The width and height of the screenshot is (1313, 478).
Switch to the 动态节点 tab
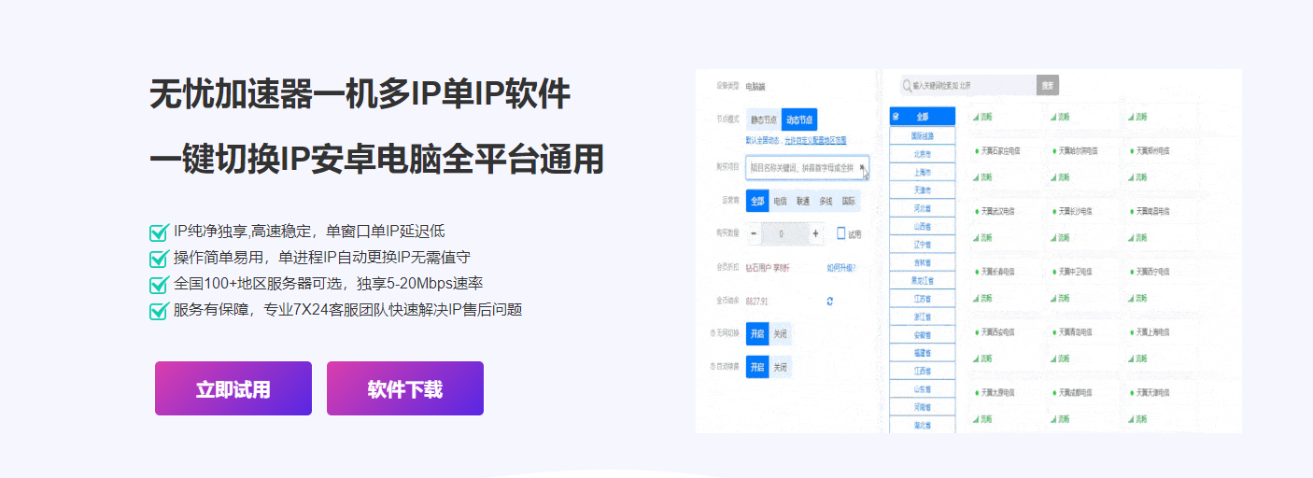799,119
